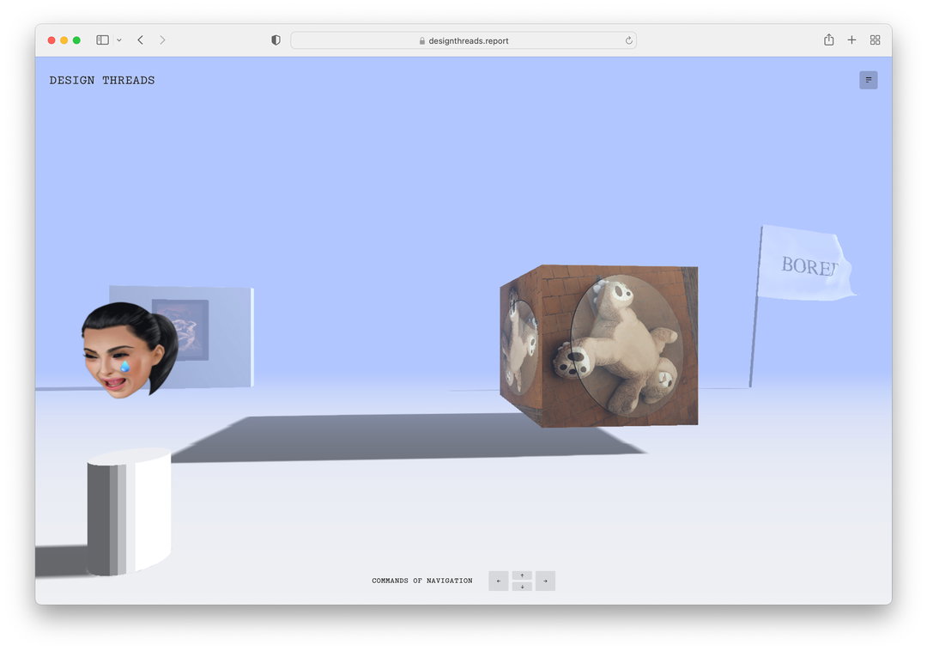Open the site menu icon
The width and height of the screenshot is (927, 651).
[868, 80]
